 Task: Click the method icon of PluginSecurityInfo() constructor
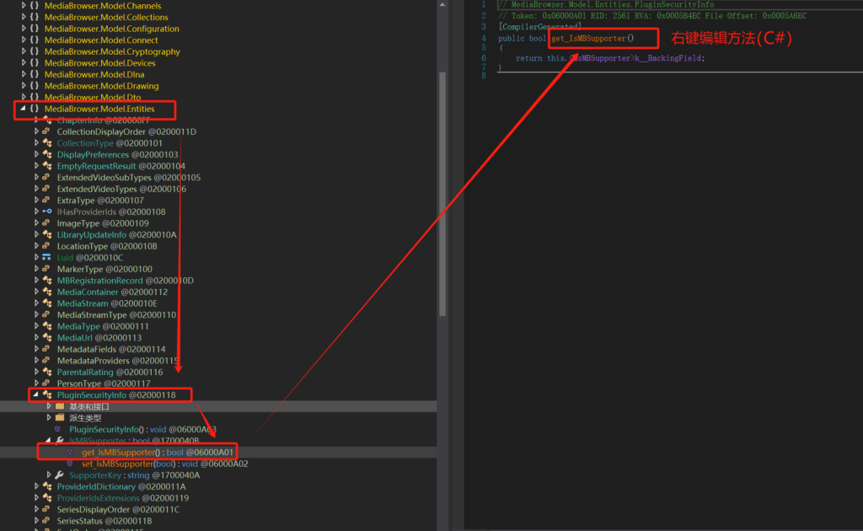coord(58,429)
